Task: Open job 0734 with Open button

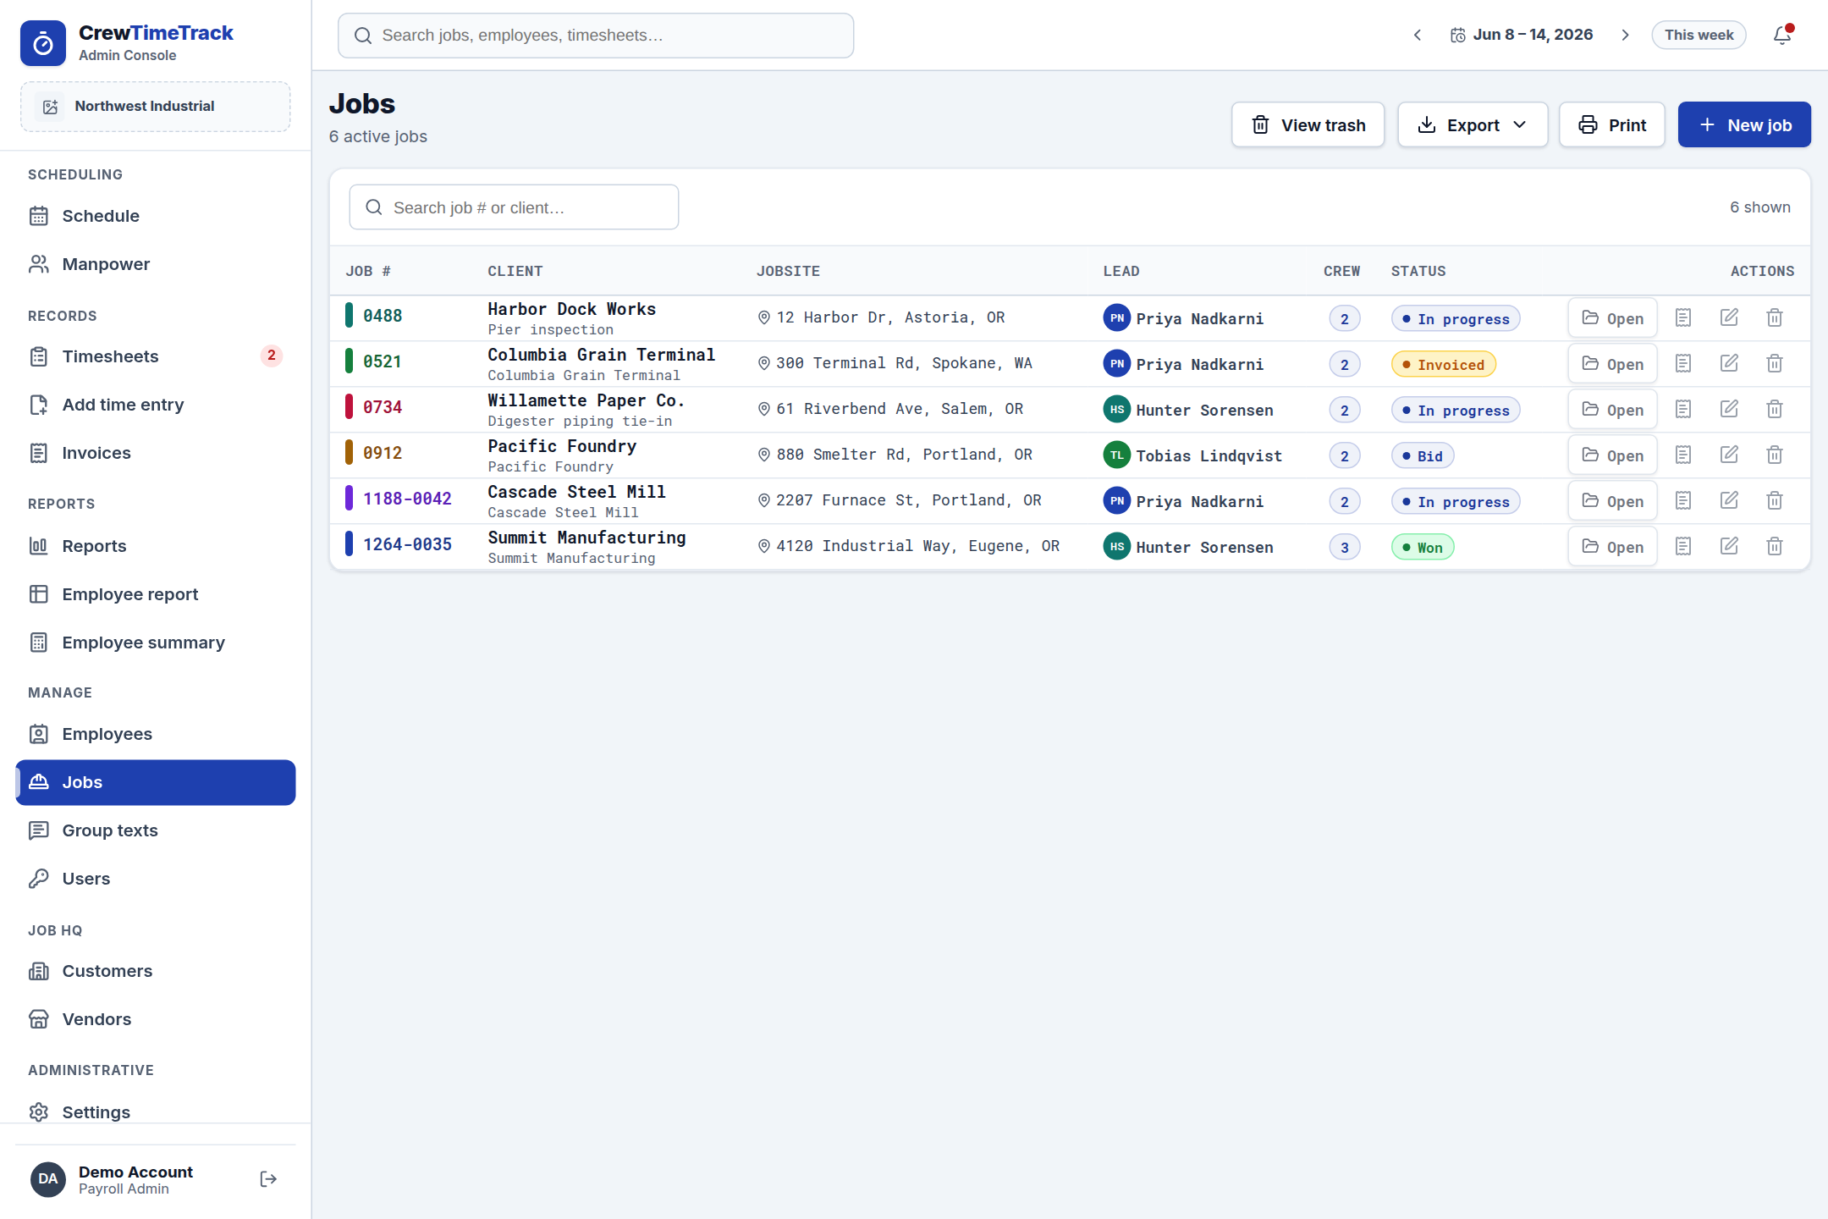Action: (x=1612, y=410)
